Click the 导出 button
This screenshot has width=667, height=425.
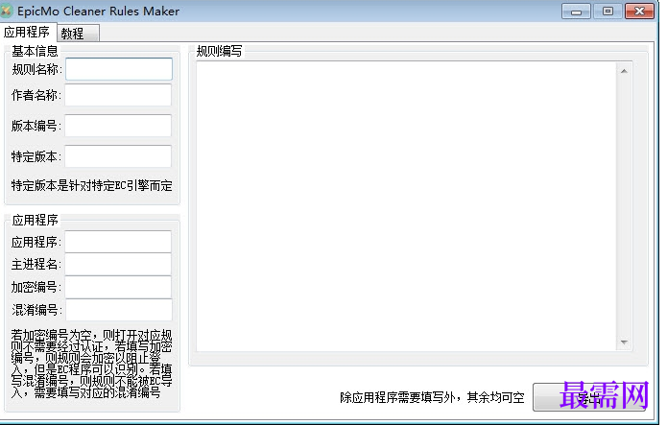(589, 397)
